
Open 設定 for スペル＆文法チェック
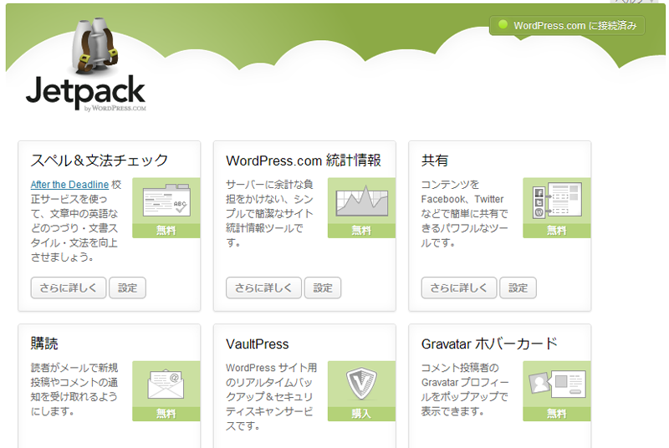(x=128, y=288)
